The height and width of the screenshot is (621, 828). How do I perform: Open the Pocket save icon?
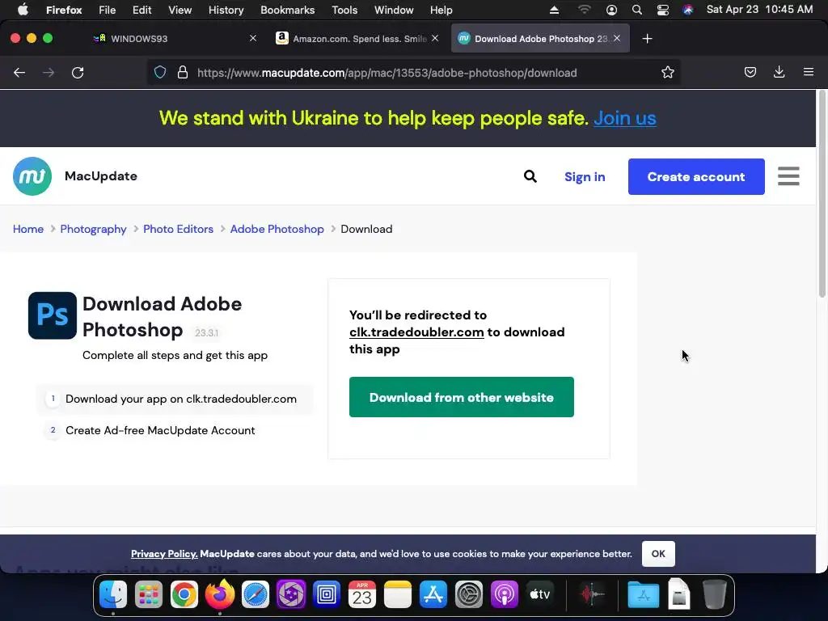[x=750, y=72]
